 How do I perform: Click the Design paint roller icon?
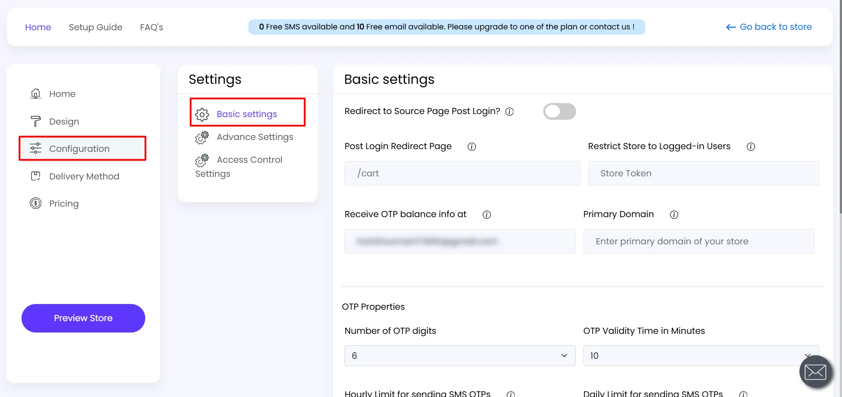(x=36, y=121)
